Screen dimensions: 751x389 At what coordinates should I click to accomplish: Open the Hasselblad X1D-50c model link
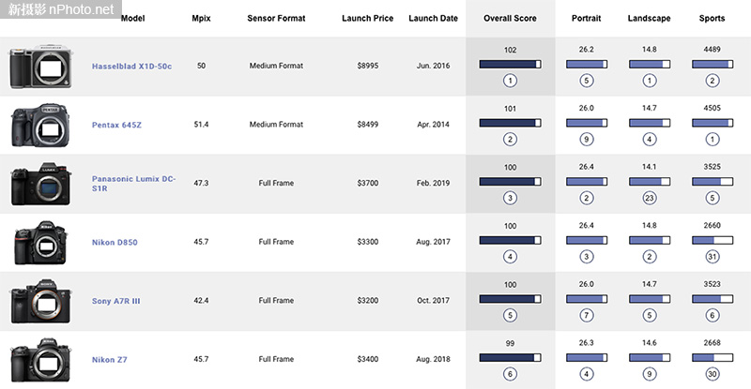click(132, 67)
